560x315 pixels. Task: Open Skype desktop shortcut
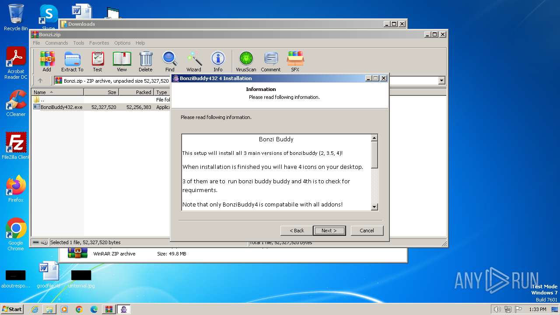coord(48,17)
